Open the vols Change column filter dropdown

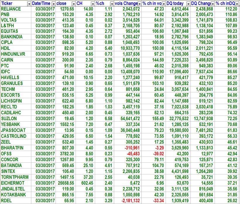pos(139,4)
